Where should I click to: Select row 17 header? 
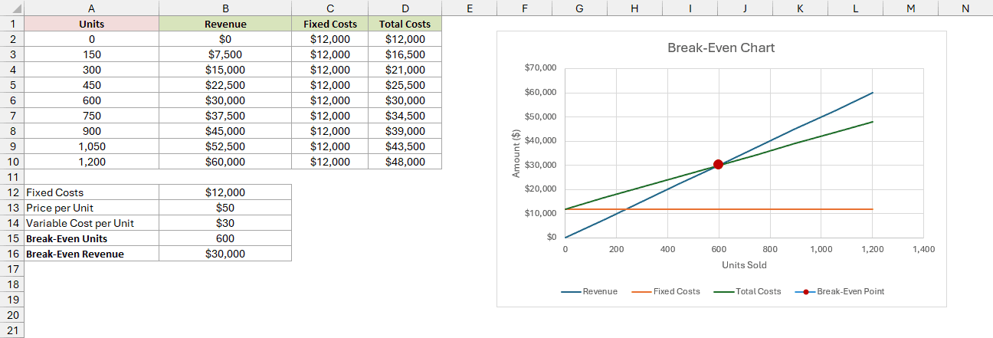tap(12, 269)
